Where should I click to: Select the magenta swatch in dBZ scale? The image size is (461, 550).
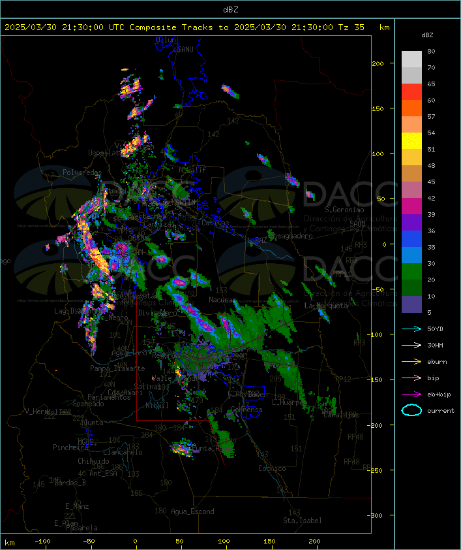pyautogui.click(x=411, y=206)
